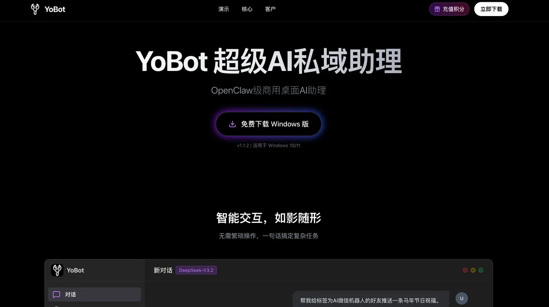Viewport: 549px width, 307px height.
Task: Click the YoBot brand name in header
Action: tap(55, 9)
